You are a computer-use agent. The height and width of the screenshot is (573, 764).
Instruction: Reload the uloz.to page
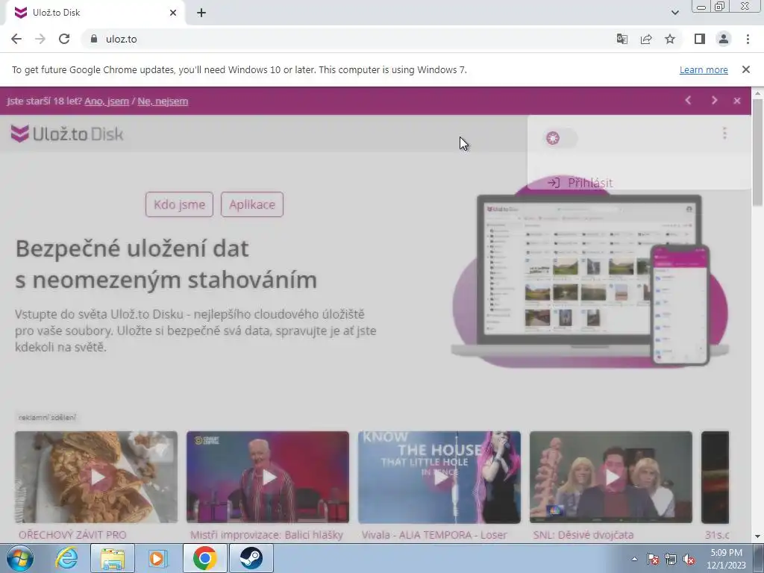[64, 39]
